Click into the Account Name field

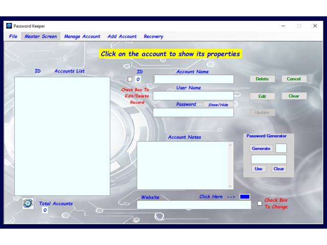[194, 79]
